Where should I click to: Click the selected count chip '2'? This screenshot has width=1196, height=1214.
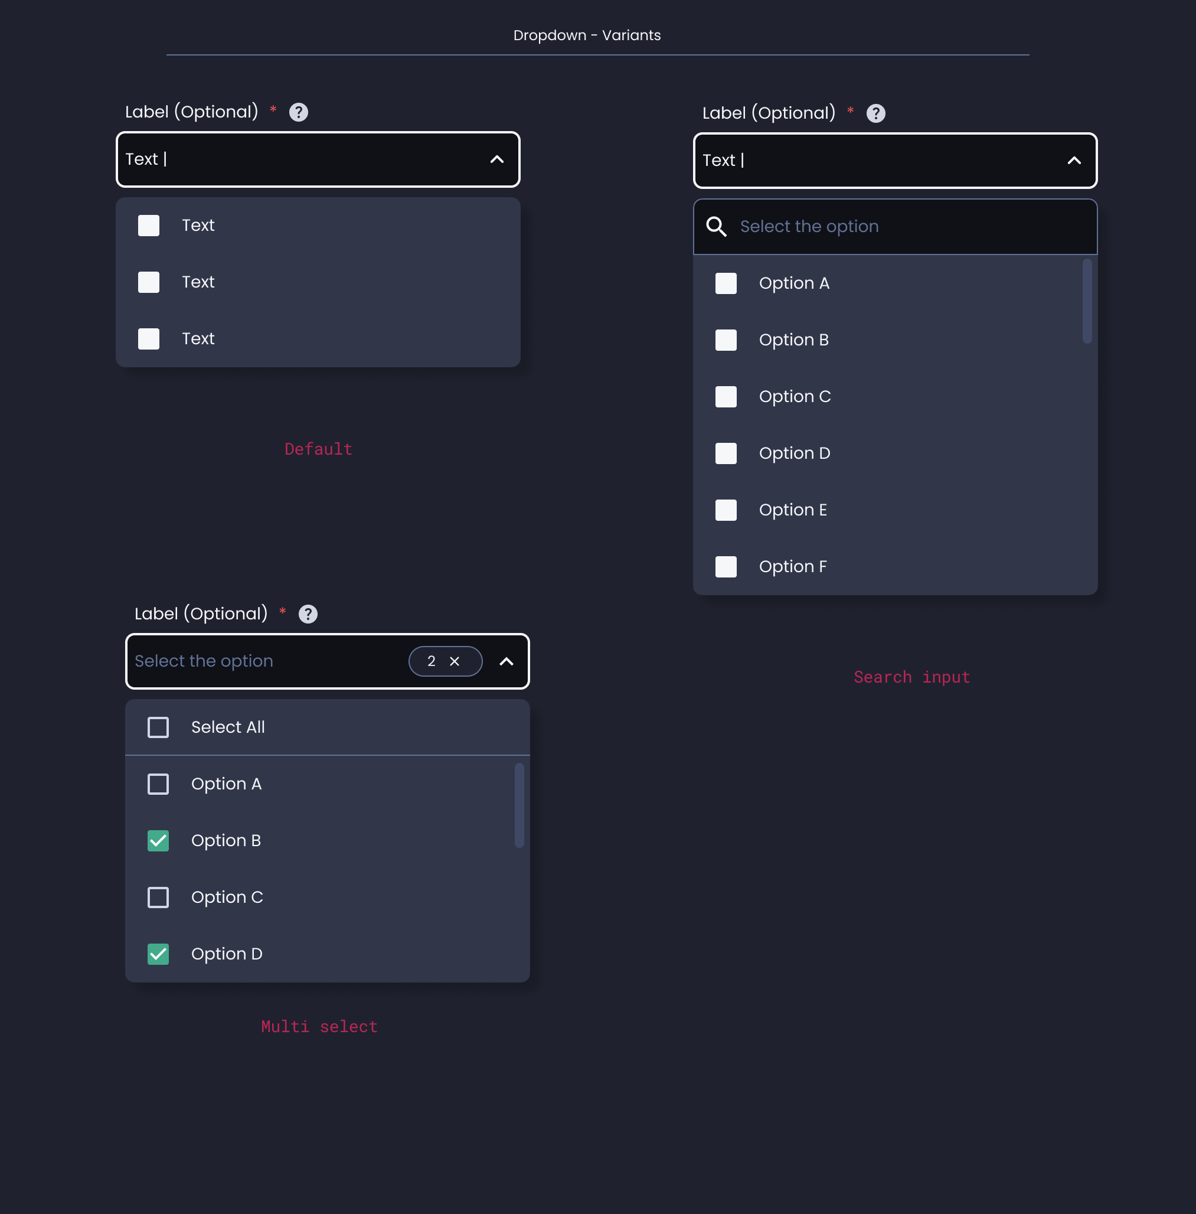pyautogui.click(x=445, y=661)
